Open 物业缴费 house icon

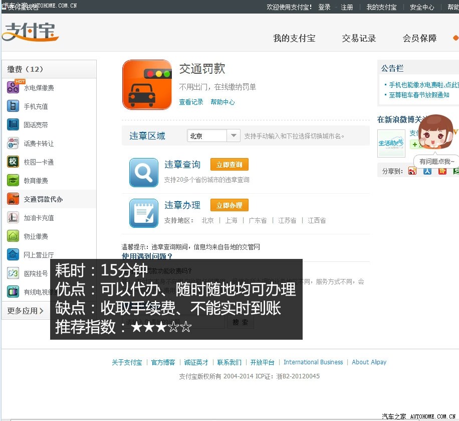click(13, 236)
